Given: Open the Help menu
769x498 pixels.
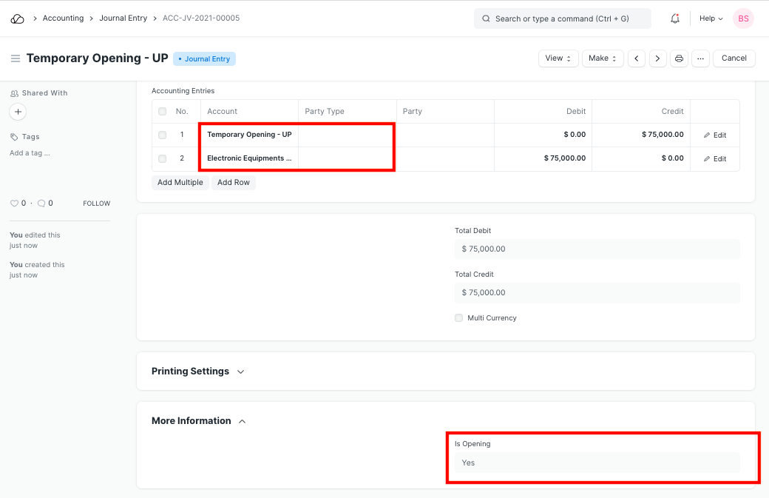Looking at the screenshot, I should [x=711, y=18].
